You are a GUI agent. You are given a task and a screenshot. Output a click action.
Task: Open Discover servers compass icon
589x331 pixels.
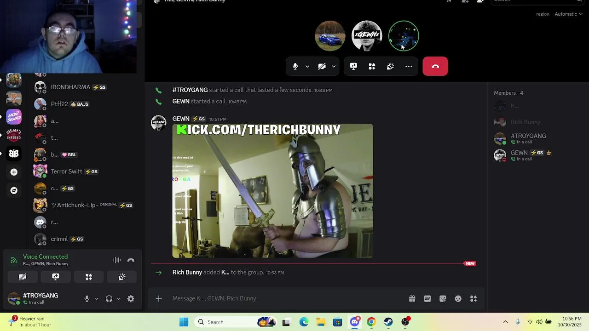[x=14, y=190]
